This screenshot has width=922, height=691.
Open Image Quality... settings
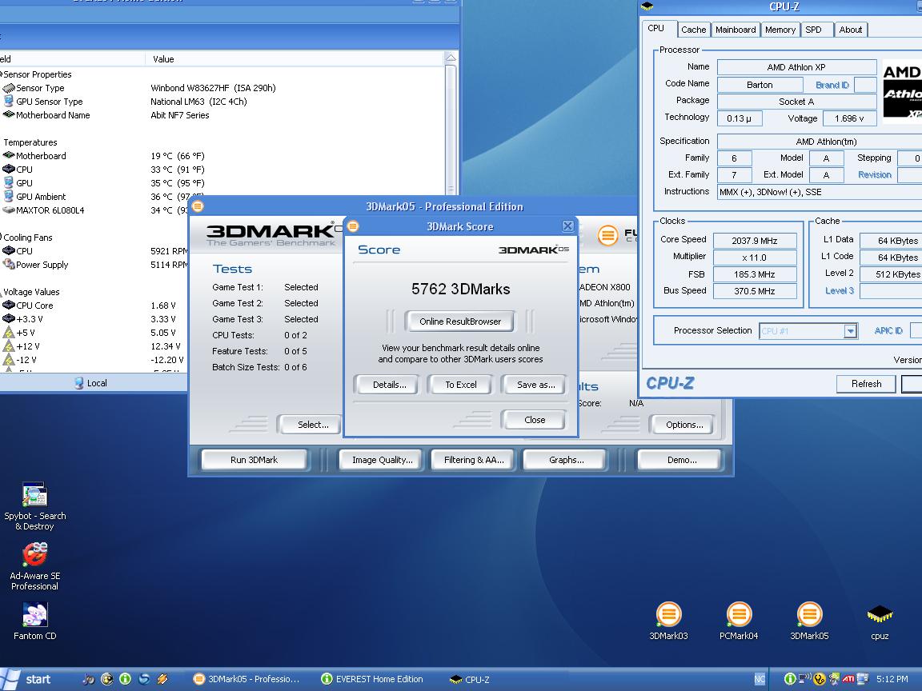[383, 460]
